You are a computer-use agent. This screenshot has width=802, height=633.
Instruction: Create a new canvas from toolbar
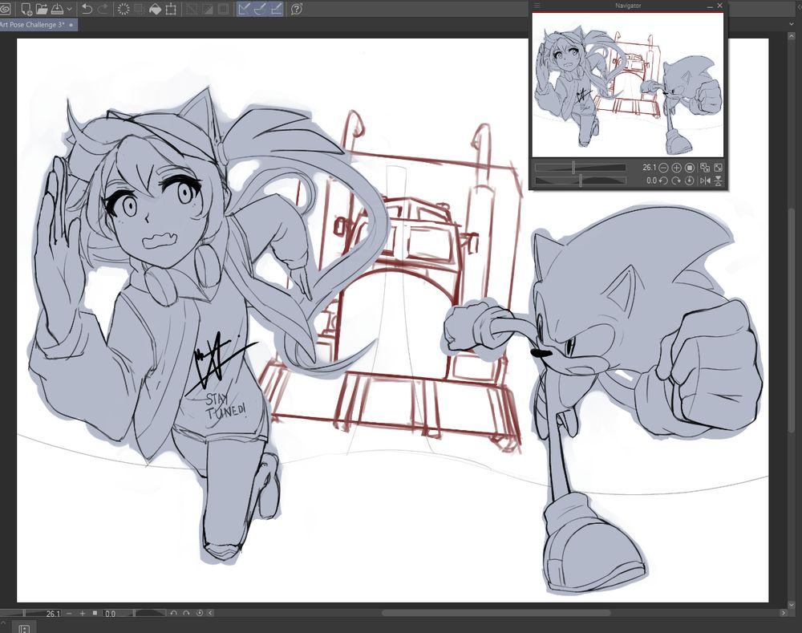[x=26, y=9]
